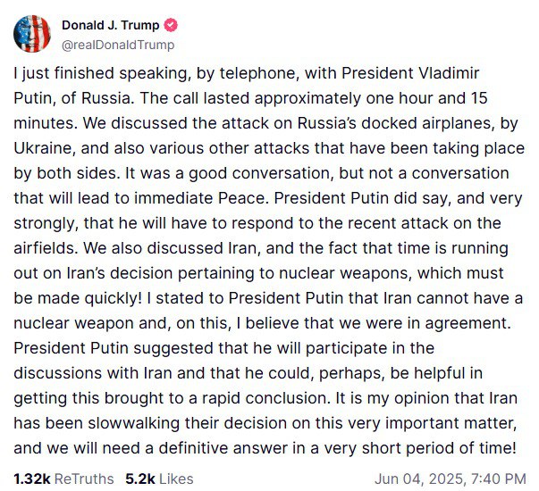Click the word Ukraine in the post
This screenshot has width=539, height=491.
coord(43,148)
